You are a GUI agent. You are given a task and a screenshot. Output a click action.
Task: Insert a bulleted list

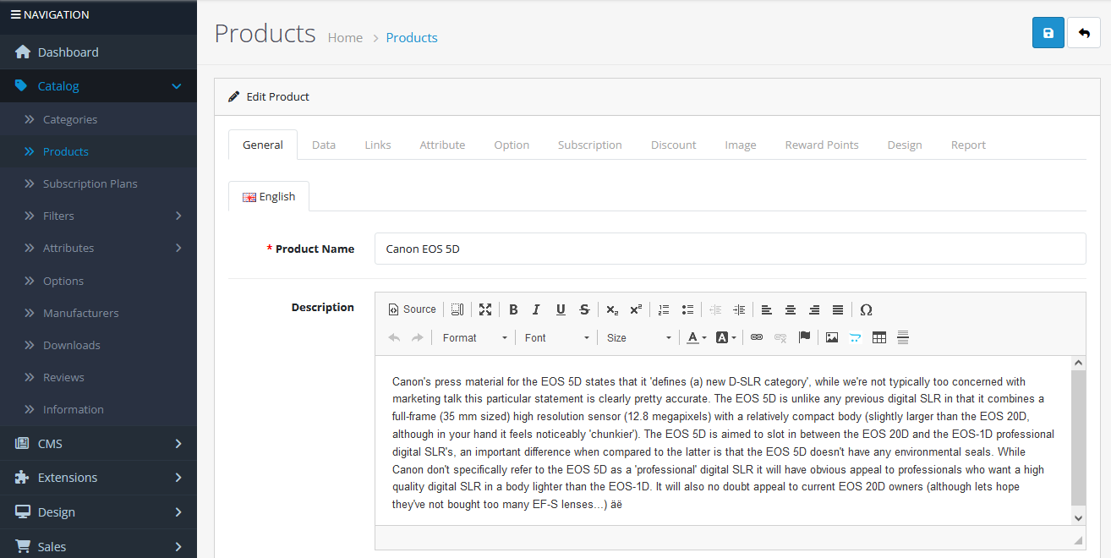coord(687,309)
